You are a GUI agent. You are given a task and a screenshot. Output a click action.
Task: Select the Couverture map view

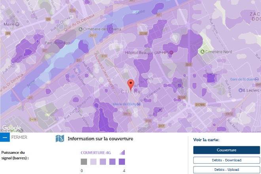[226, 150]
